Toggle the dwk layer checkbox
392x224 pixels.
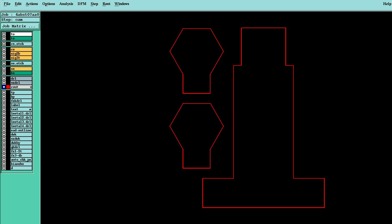point(4,134)
